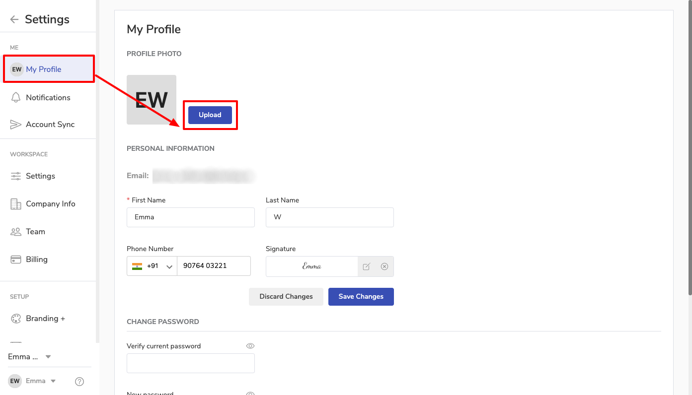Click the Branding palette icon

pos(16,319)
